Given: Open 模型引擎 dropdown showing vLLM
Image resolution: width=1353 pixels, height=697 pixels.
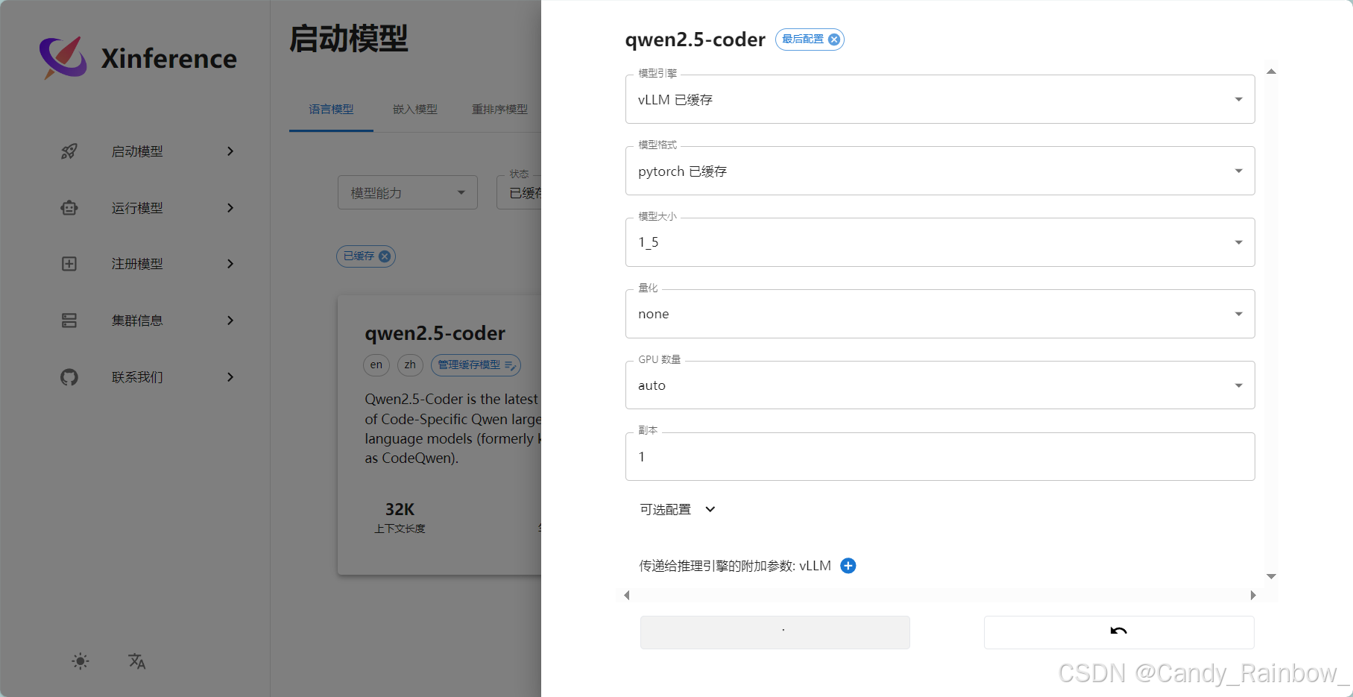Looking at the screenshot, I should [940, 99].
